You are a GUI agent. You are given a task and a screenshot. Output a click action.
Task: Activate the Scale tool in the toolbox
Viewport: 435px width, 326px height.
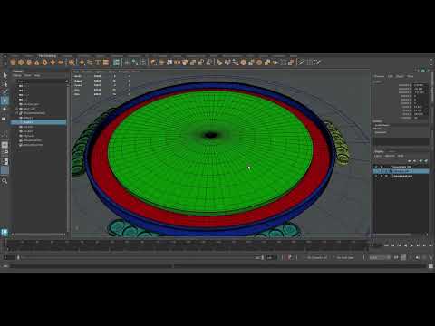coord(5,119)
